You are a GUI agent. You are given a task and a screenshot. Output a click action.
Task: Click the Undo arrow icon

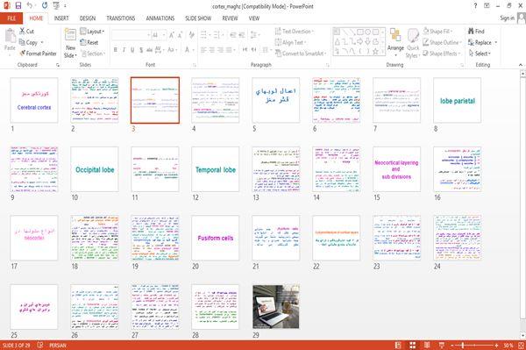[x=30, y=6]
